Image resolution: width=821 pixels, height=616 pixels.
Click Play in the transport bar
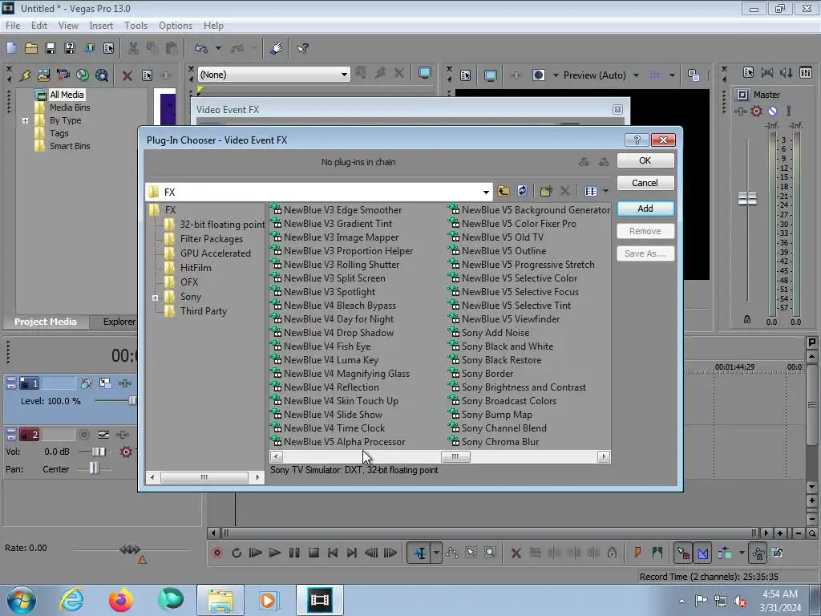274,553
